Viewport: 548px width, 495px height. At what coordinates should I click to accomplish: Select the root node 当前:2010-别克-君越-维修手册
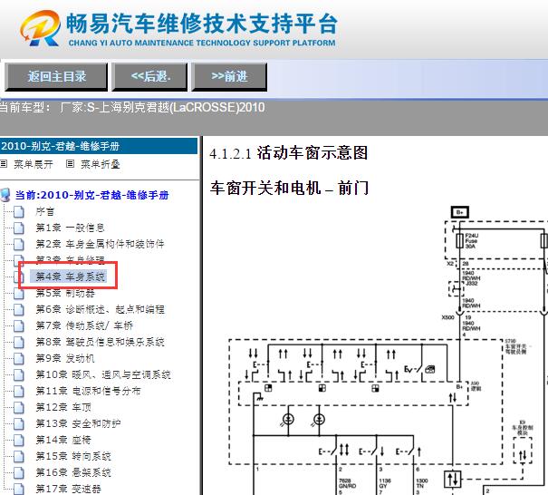pos(91,195)
